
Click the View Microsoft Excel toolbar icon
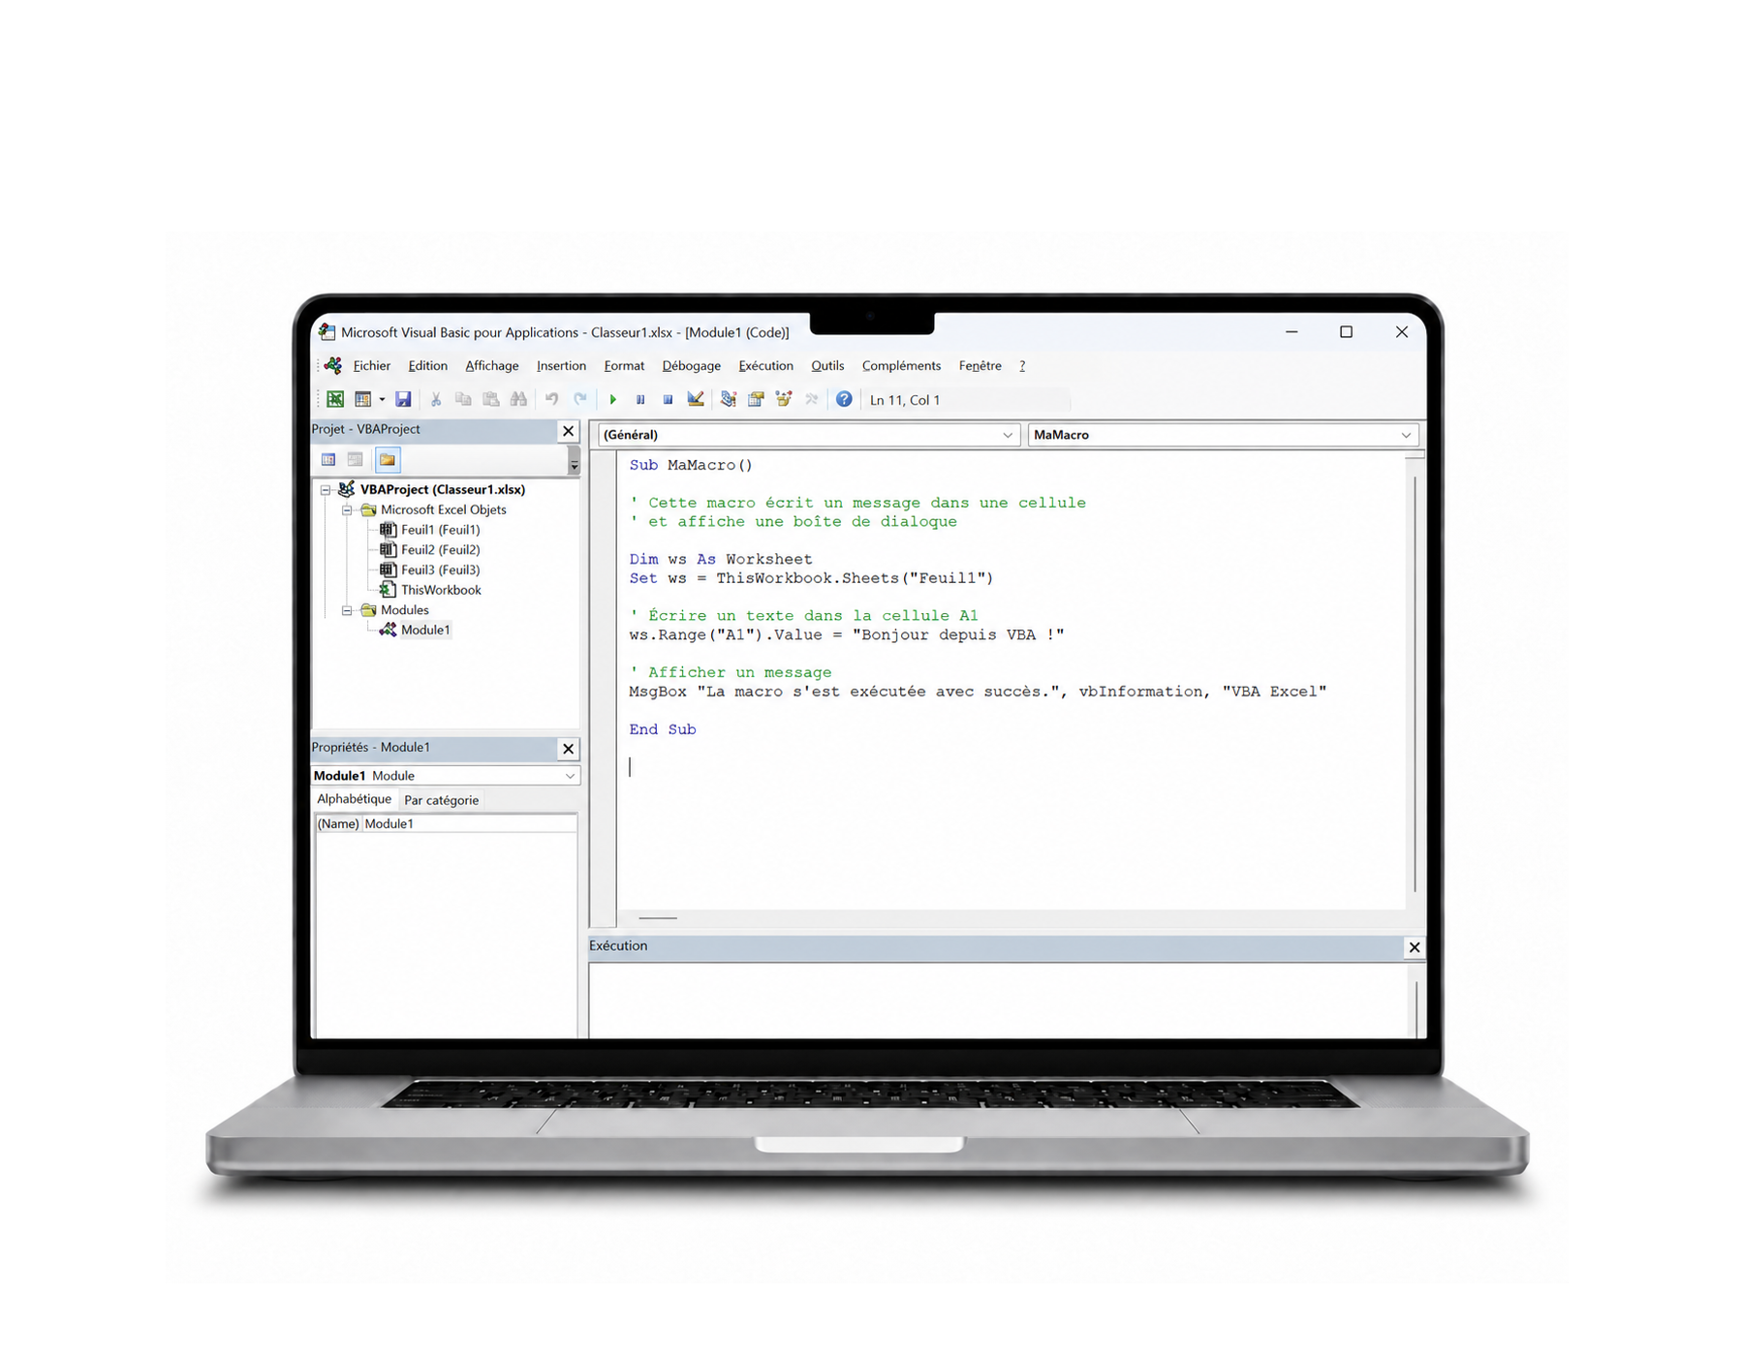pyautogui.click(x=335, y=399)
